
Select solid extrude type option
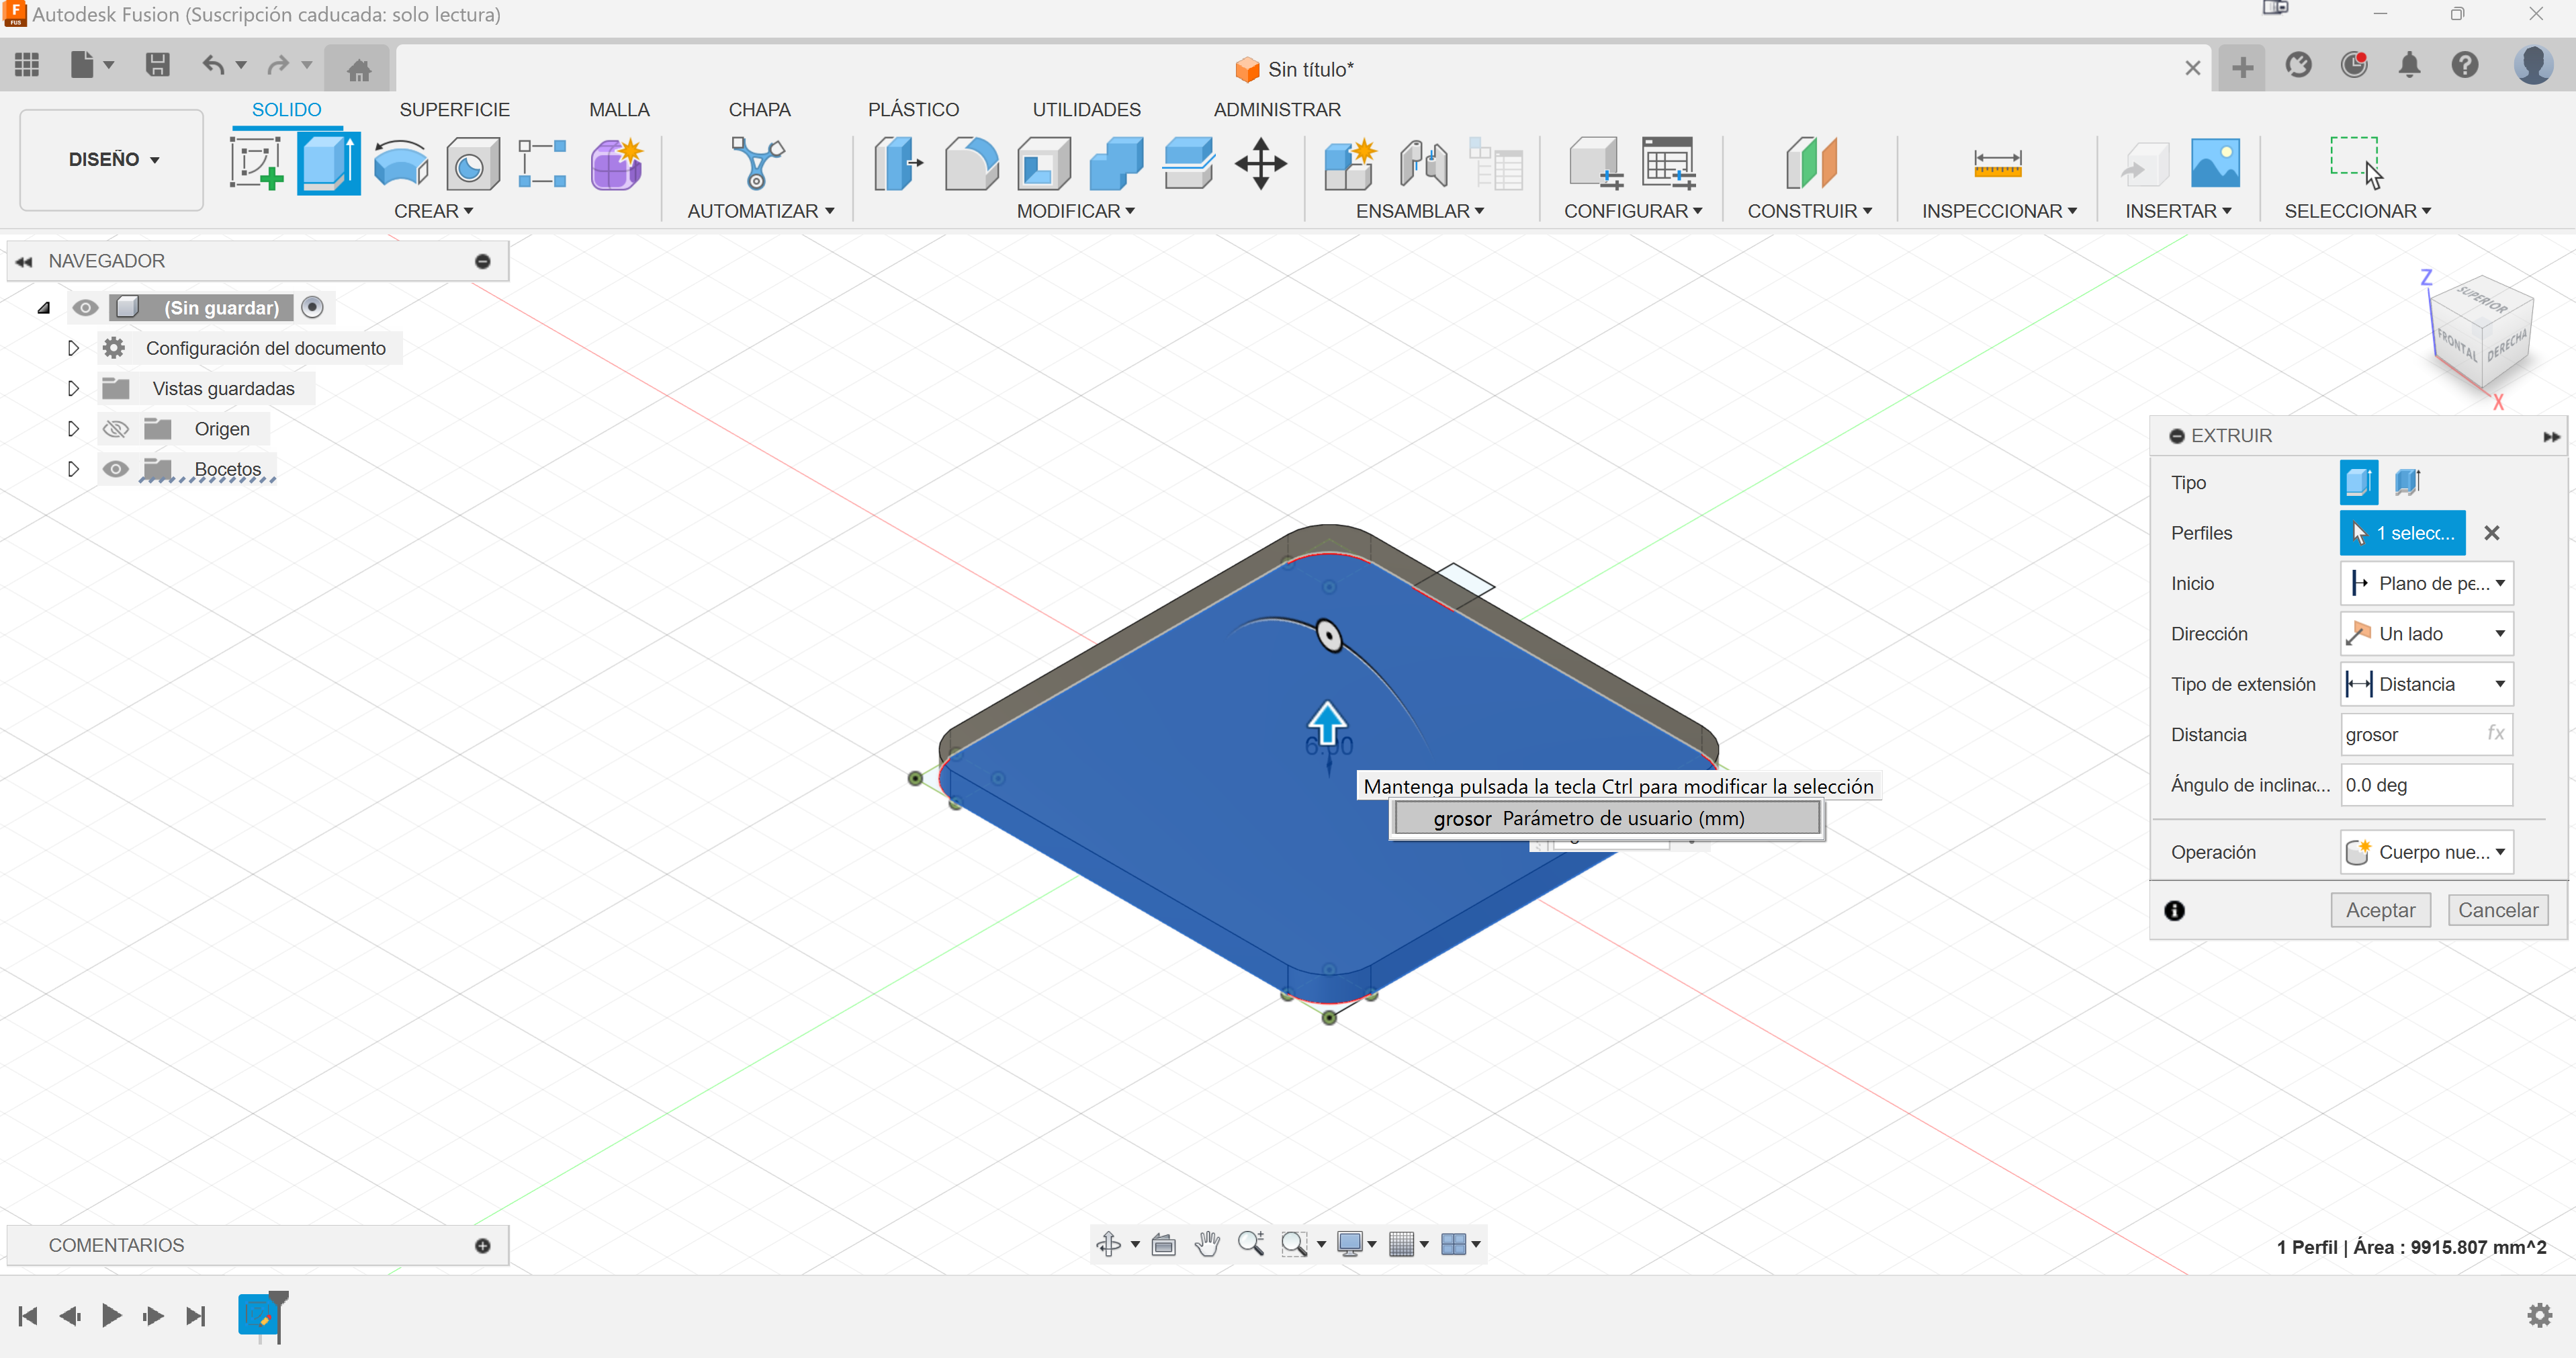pos(2359,482)
